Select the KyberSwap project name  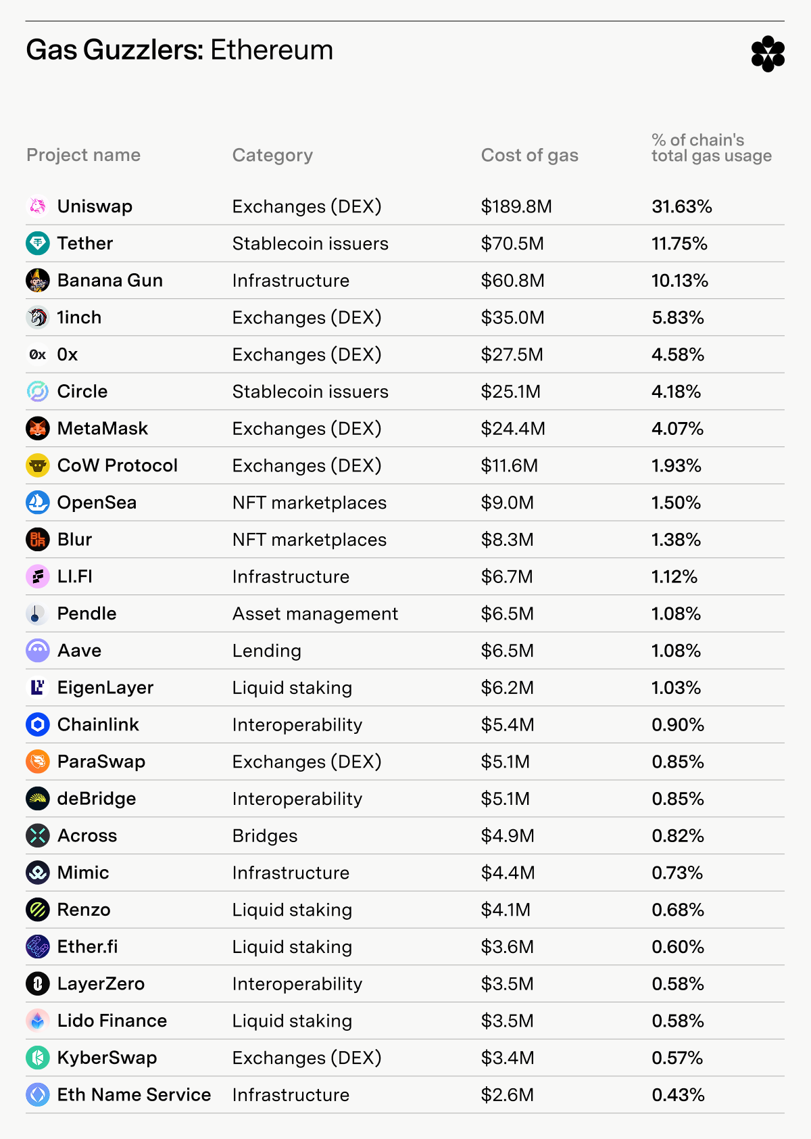(107, 1058)
